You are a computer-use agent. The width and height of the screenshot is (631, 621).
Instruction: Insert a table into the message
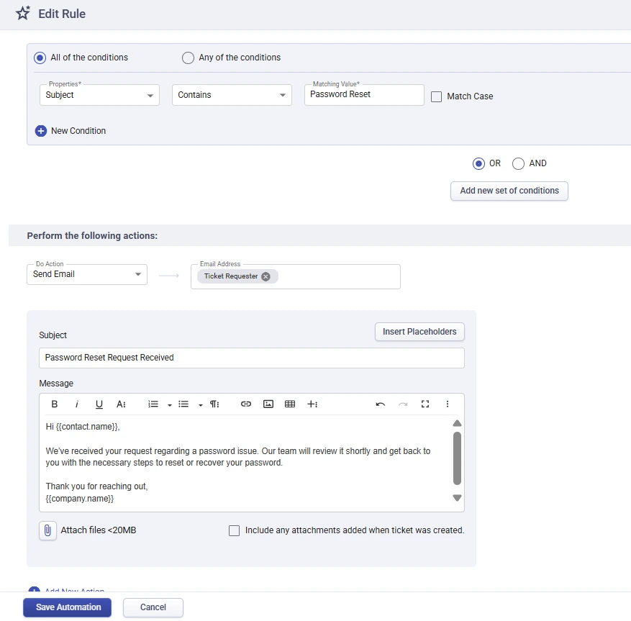tap(290, 404)
